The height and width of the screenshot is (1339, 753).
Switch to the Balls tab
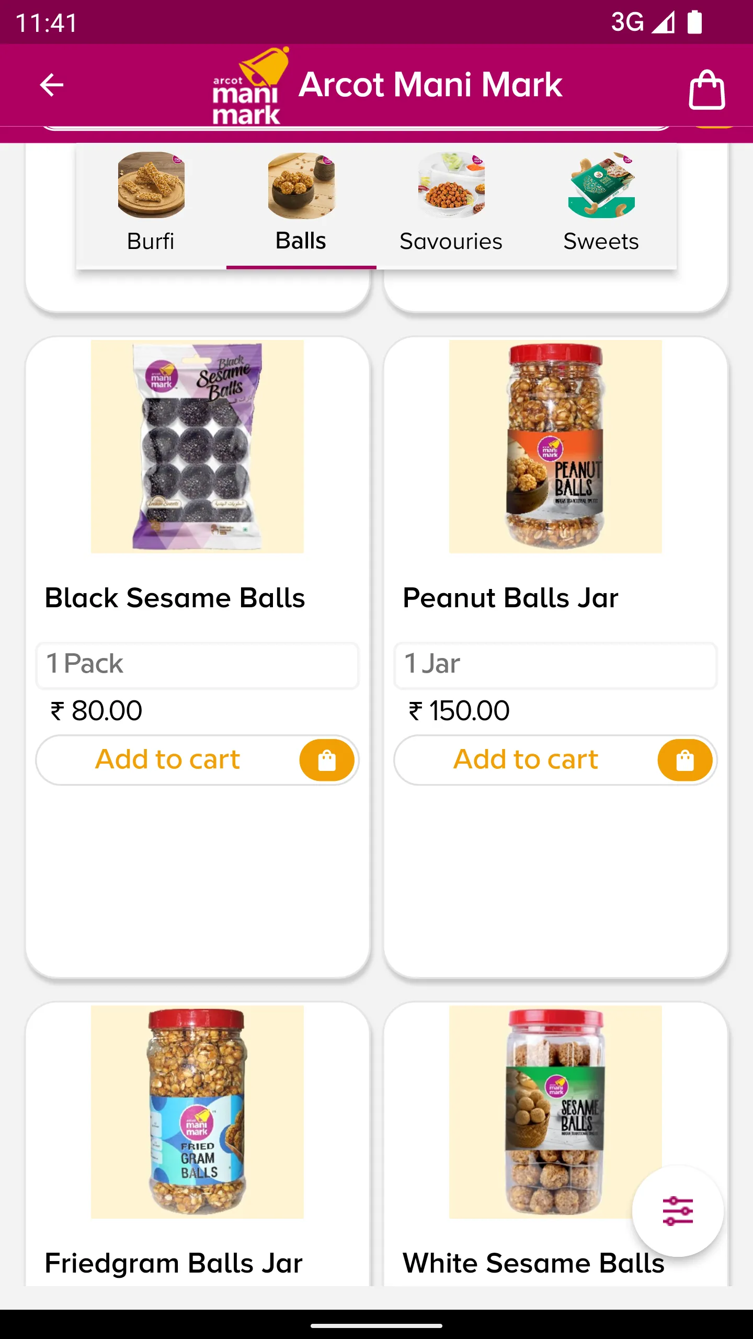click(301, 205)
